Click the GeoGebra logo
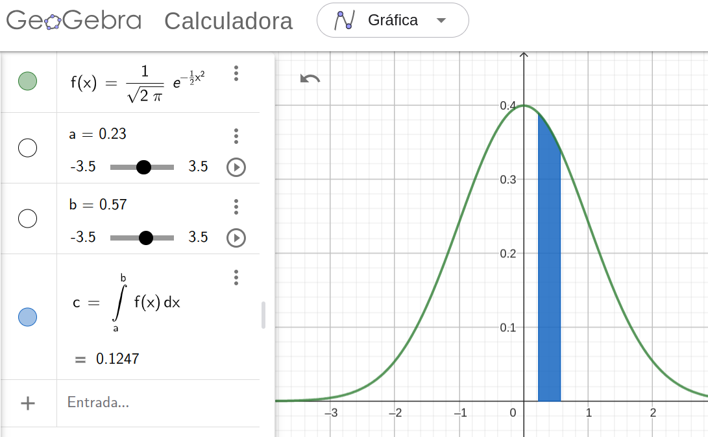708x437 pixels. coord(73,20)
